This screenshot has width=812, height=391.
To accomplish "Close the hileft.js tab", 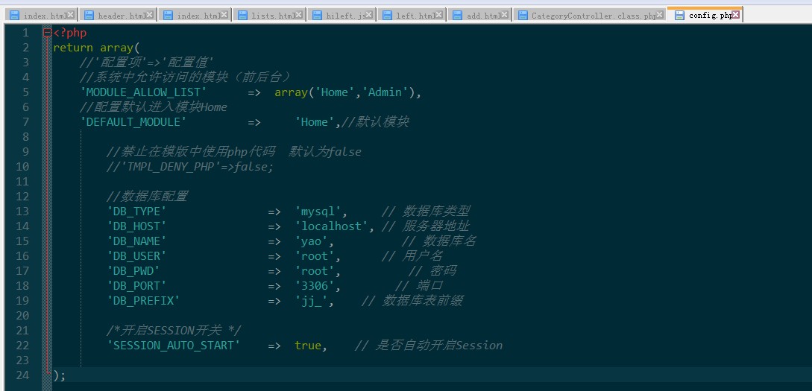I will (370, 15).
